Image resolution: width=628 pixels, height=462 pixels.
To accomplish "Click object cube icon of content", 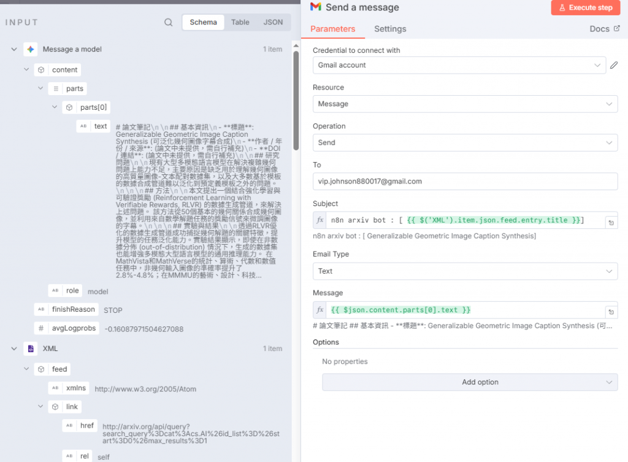I will pyautogui.click(x=41, y=70).
